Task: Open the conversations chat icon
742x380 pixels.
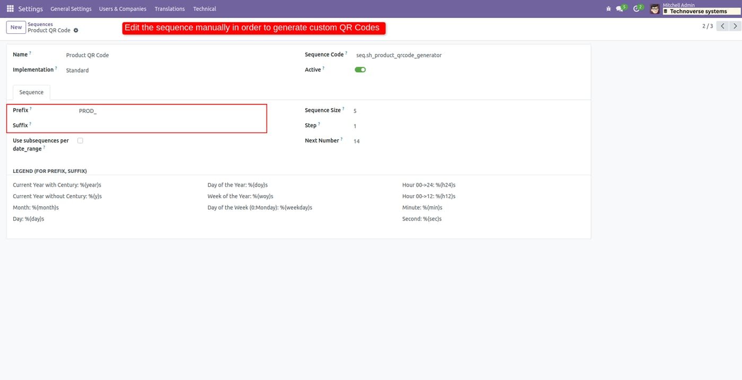Action: (x=620, y=9)
